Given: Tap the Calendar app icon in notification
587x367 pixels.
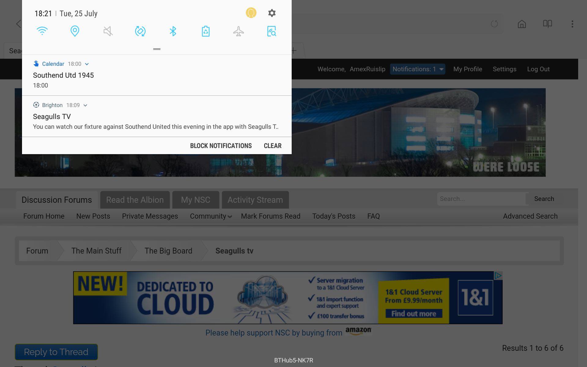Looking at the screenshot, I should 36,64.
